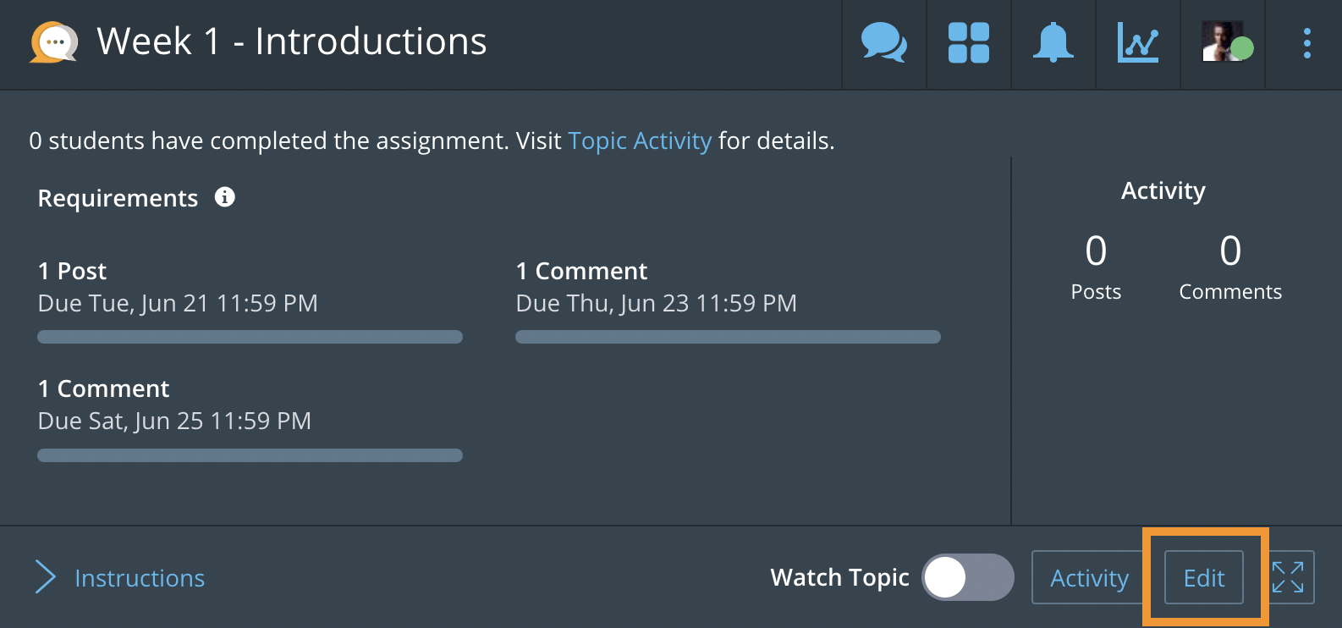Open the analytics line chart icon

[1138, 42]
